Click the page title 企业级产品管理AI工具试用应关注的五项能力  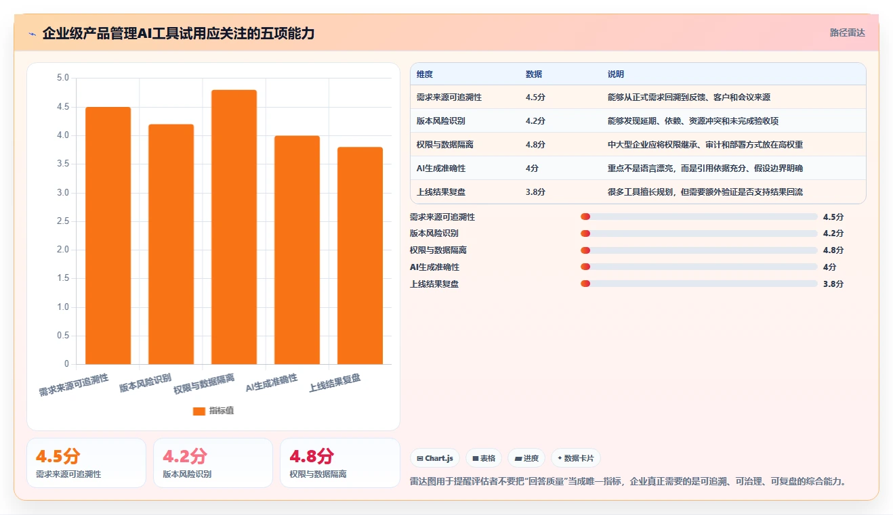[x=179, y=33]
